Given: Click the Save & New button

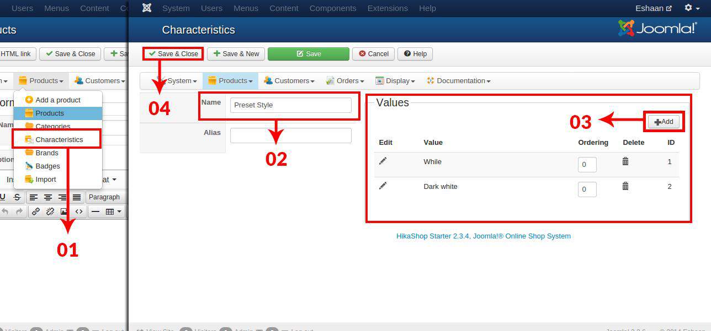Looking at the screenshot, I should tap(236, 53).
